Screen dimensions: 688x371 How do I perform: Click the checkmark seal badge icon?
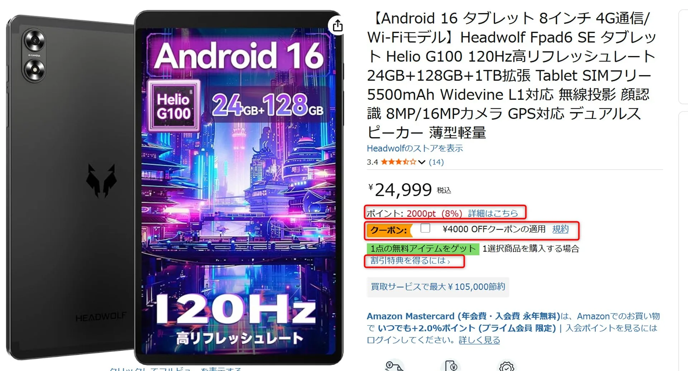point(507,366)
